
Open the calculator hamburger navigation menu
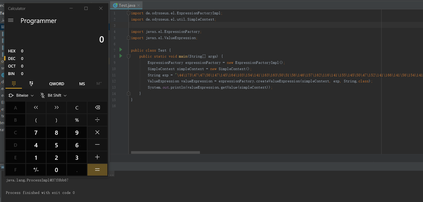[x=11, y=20]
